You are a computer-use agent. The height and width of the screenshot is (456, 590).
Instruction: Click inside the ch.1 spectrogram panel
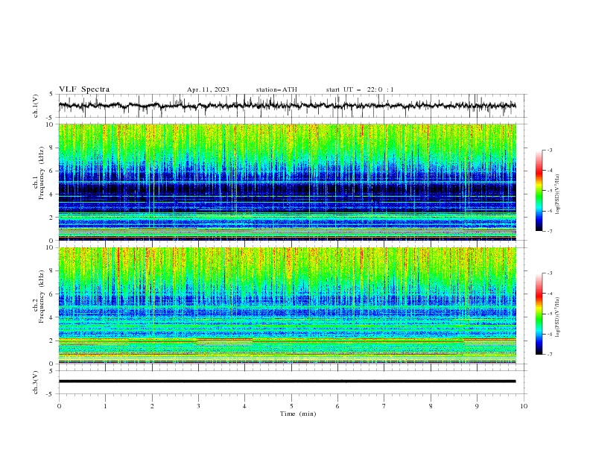tap(287, 182)
